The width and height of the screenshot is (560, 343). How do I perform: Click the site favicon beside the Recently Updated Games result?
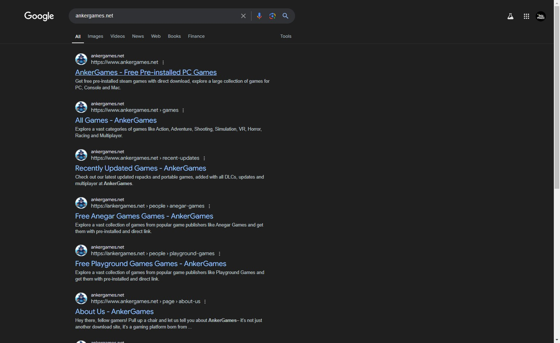pos(81,155)
